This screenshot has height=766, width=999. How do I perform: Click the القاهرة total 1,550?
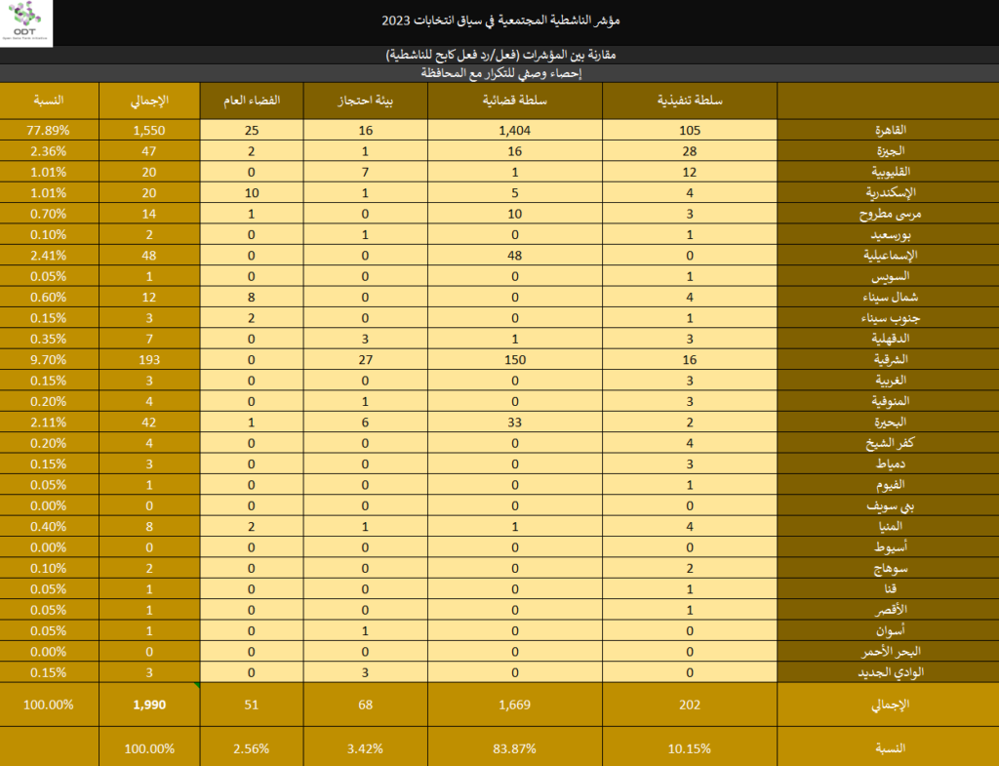149,130
